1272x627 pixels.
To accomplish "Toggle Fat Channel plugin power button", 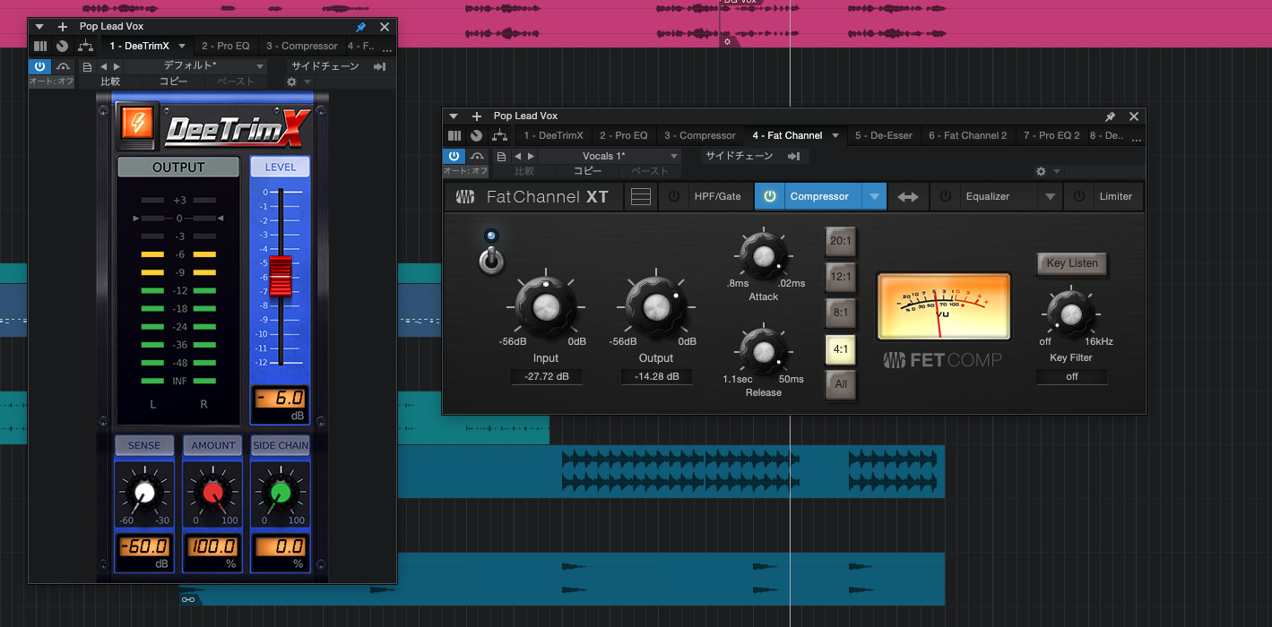I will pyautogui.click(x=454, y=156).
